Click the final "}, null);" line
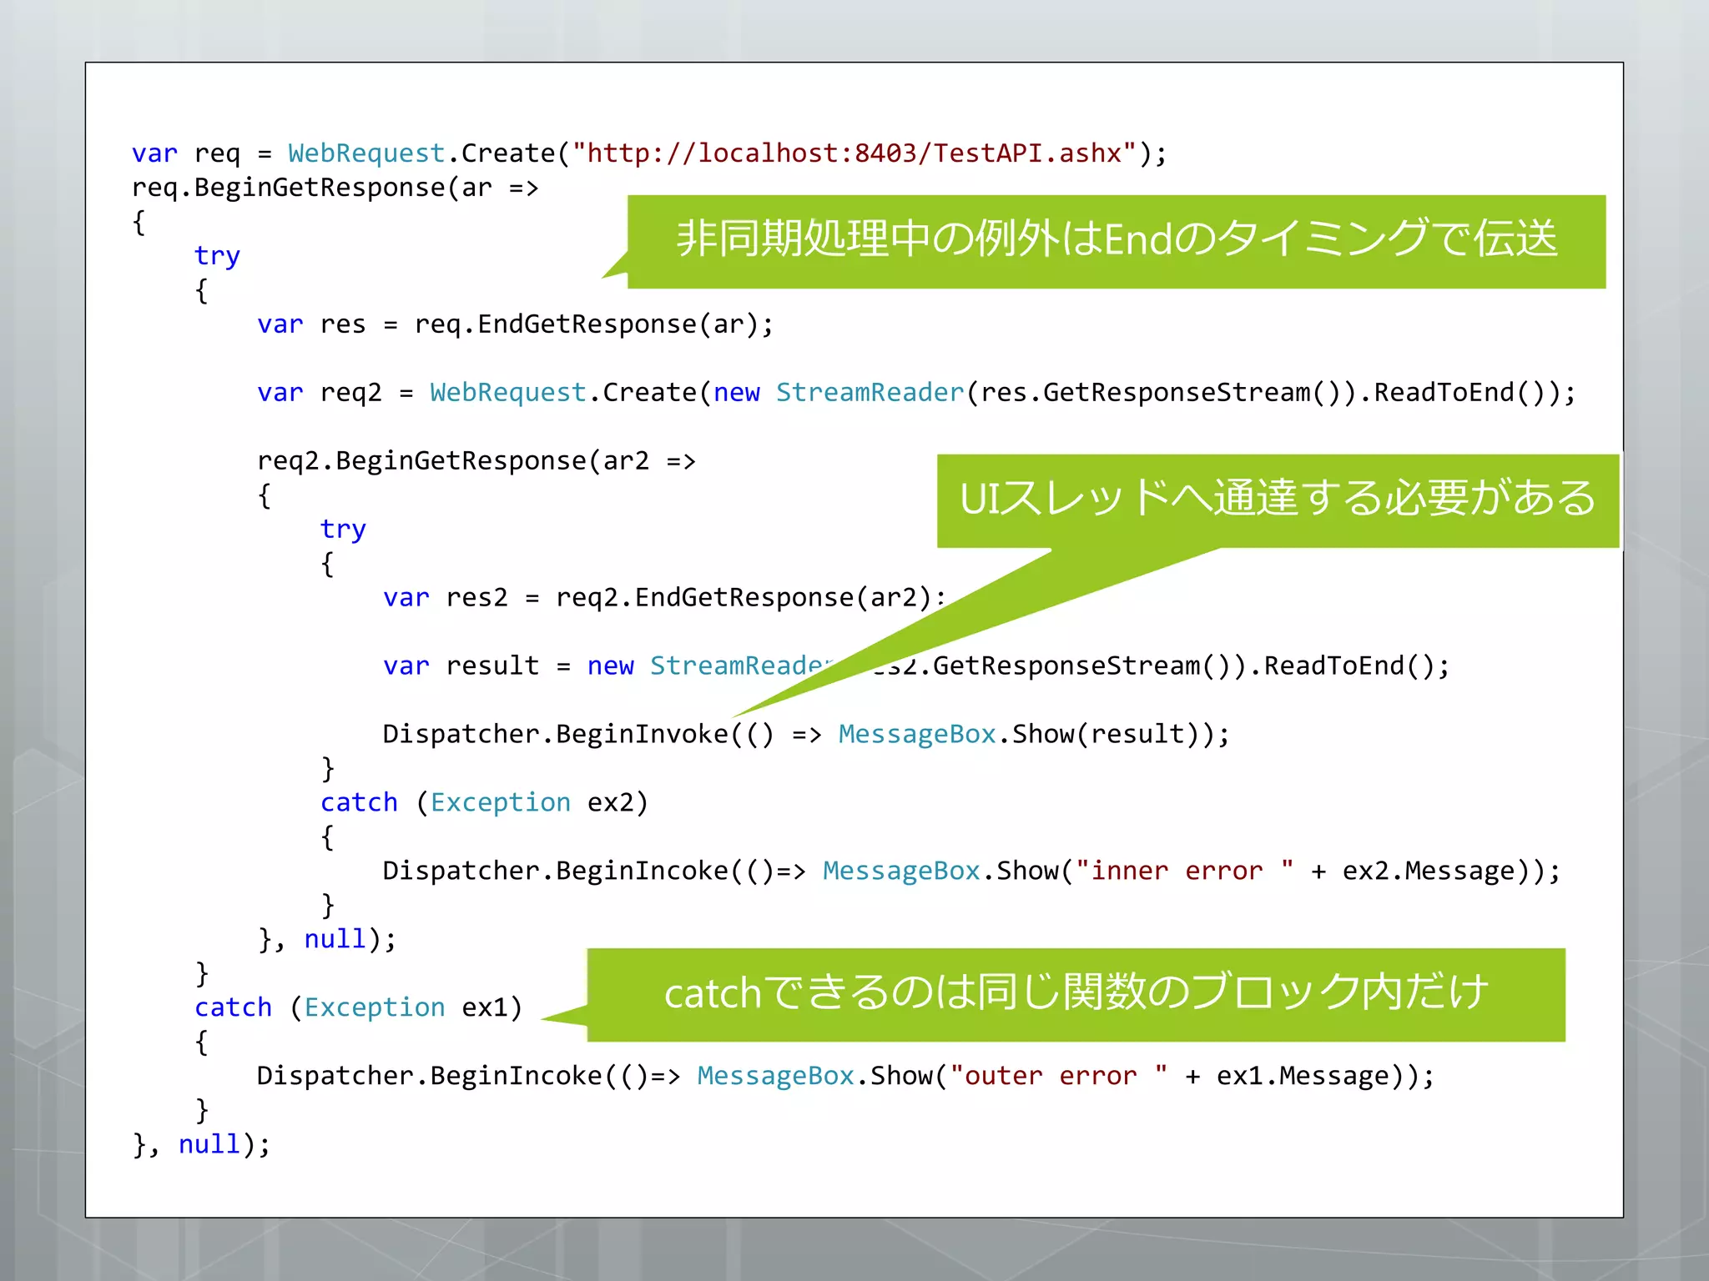The width and height of the screenshot is (1709, 1281). pos(201,1145)
